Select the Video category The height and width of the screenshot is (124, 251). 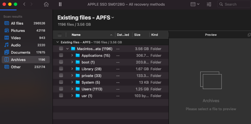click(x=26, y=38)
